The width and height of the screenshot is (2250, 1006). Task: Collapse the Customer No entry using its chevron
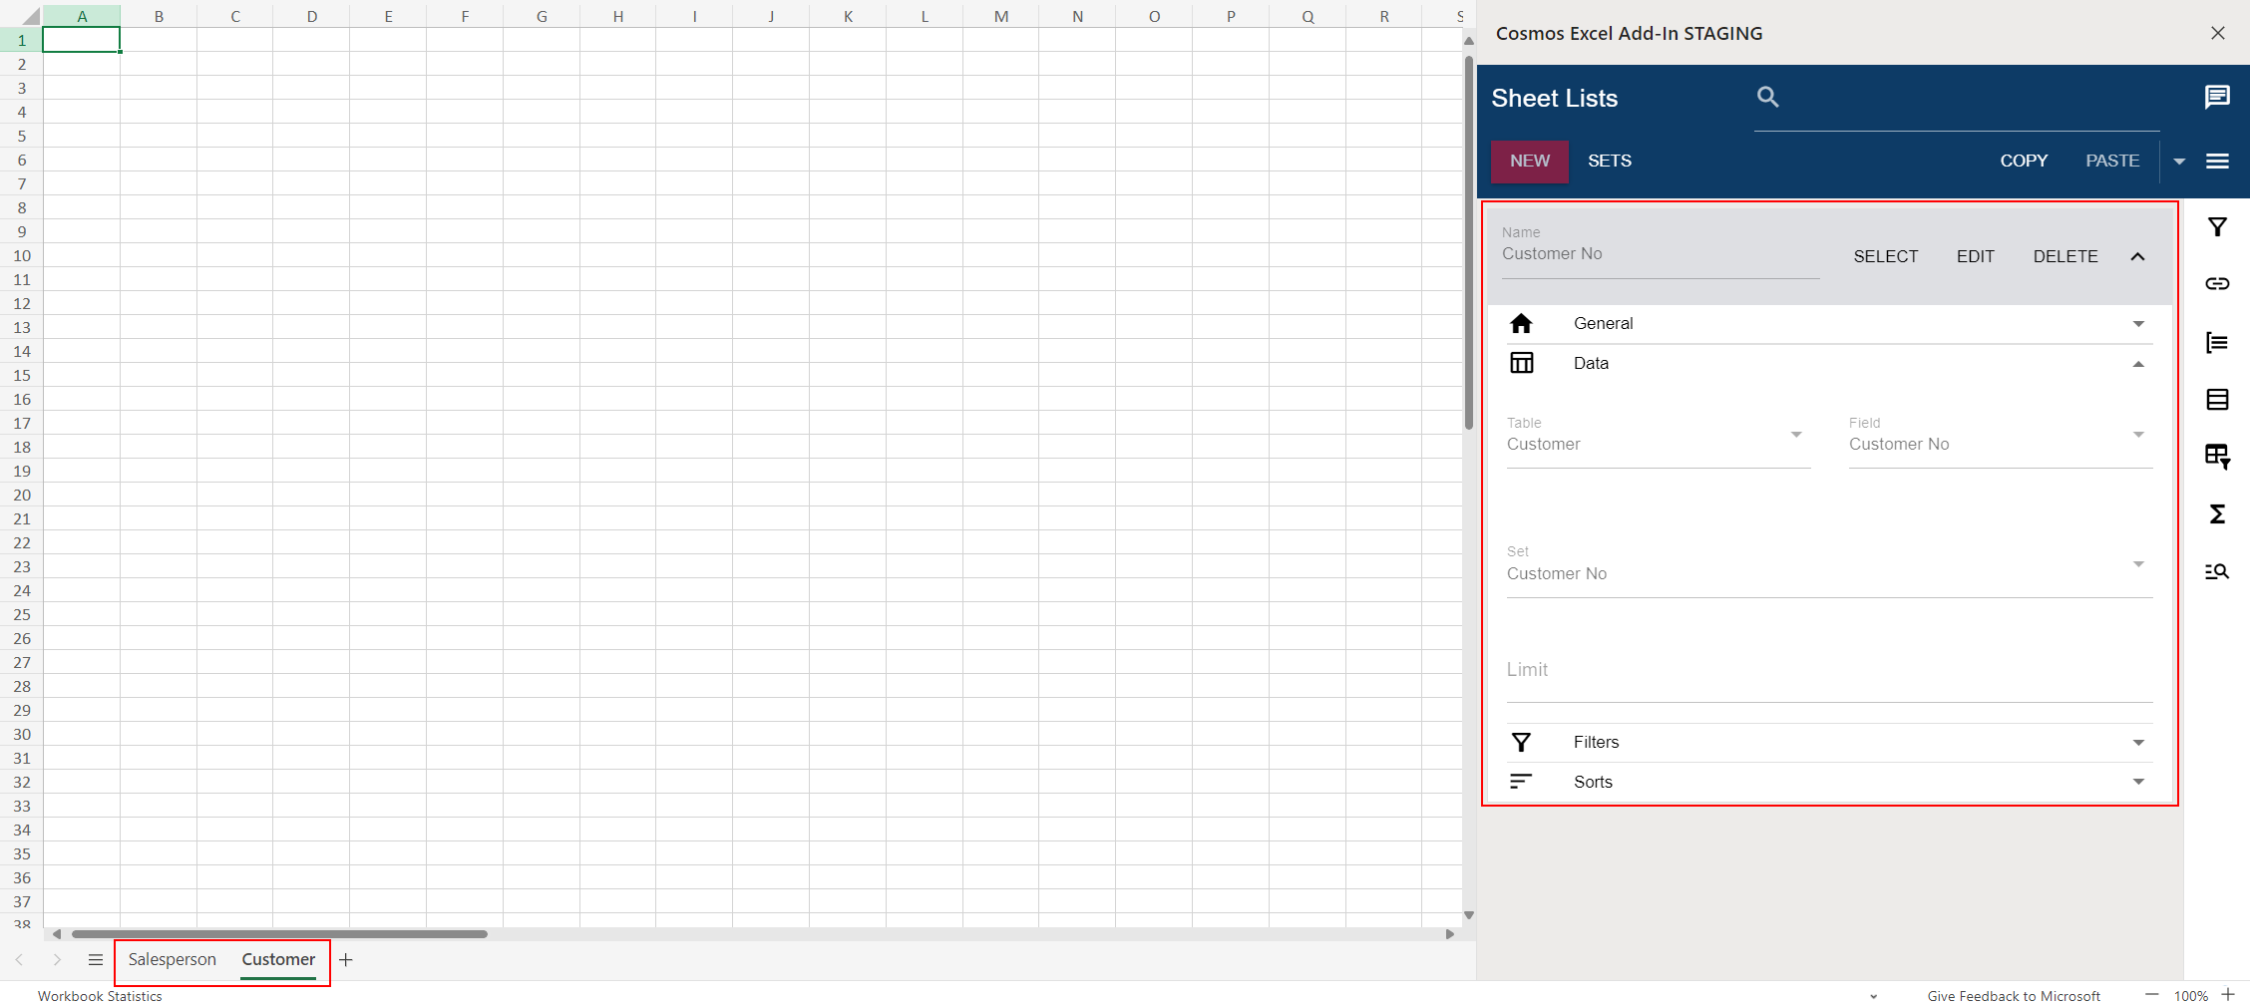click(2138, 256)
